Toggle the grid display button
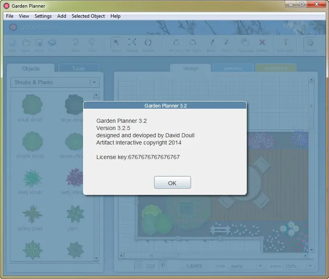 pos(138,266)
